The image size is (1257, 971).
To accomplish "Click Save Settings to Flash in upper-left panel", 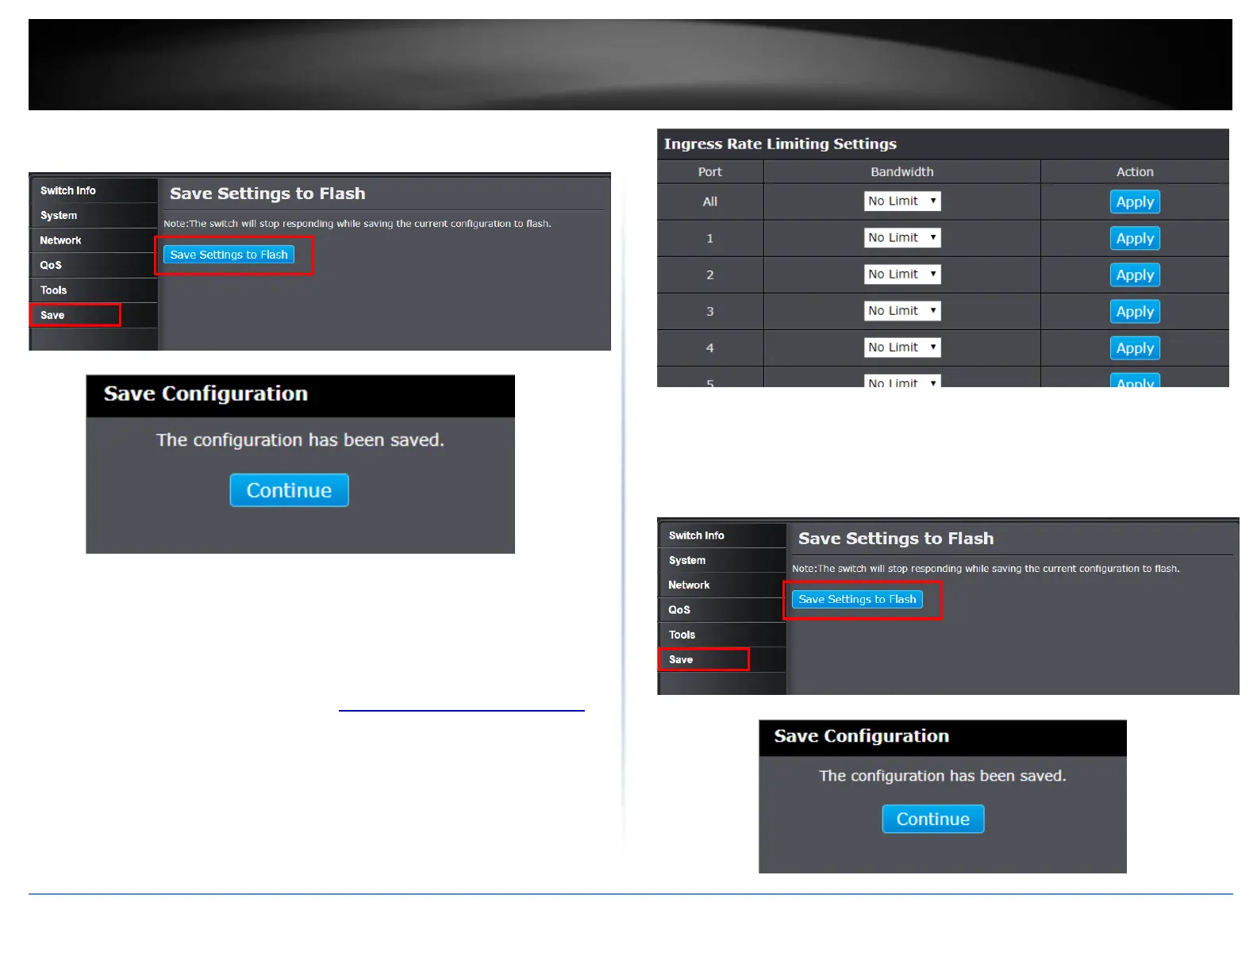I will (229, 255).
